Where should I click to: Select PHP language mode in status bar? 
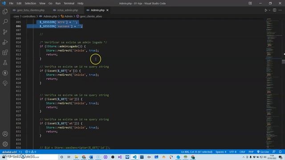point(251,152)
